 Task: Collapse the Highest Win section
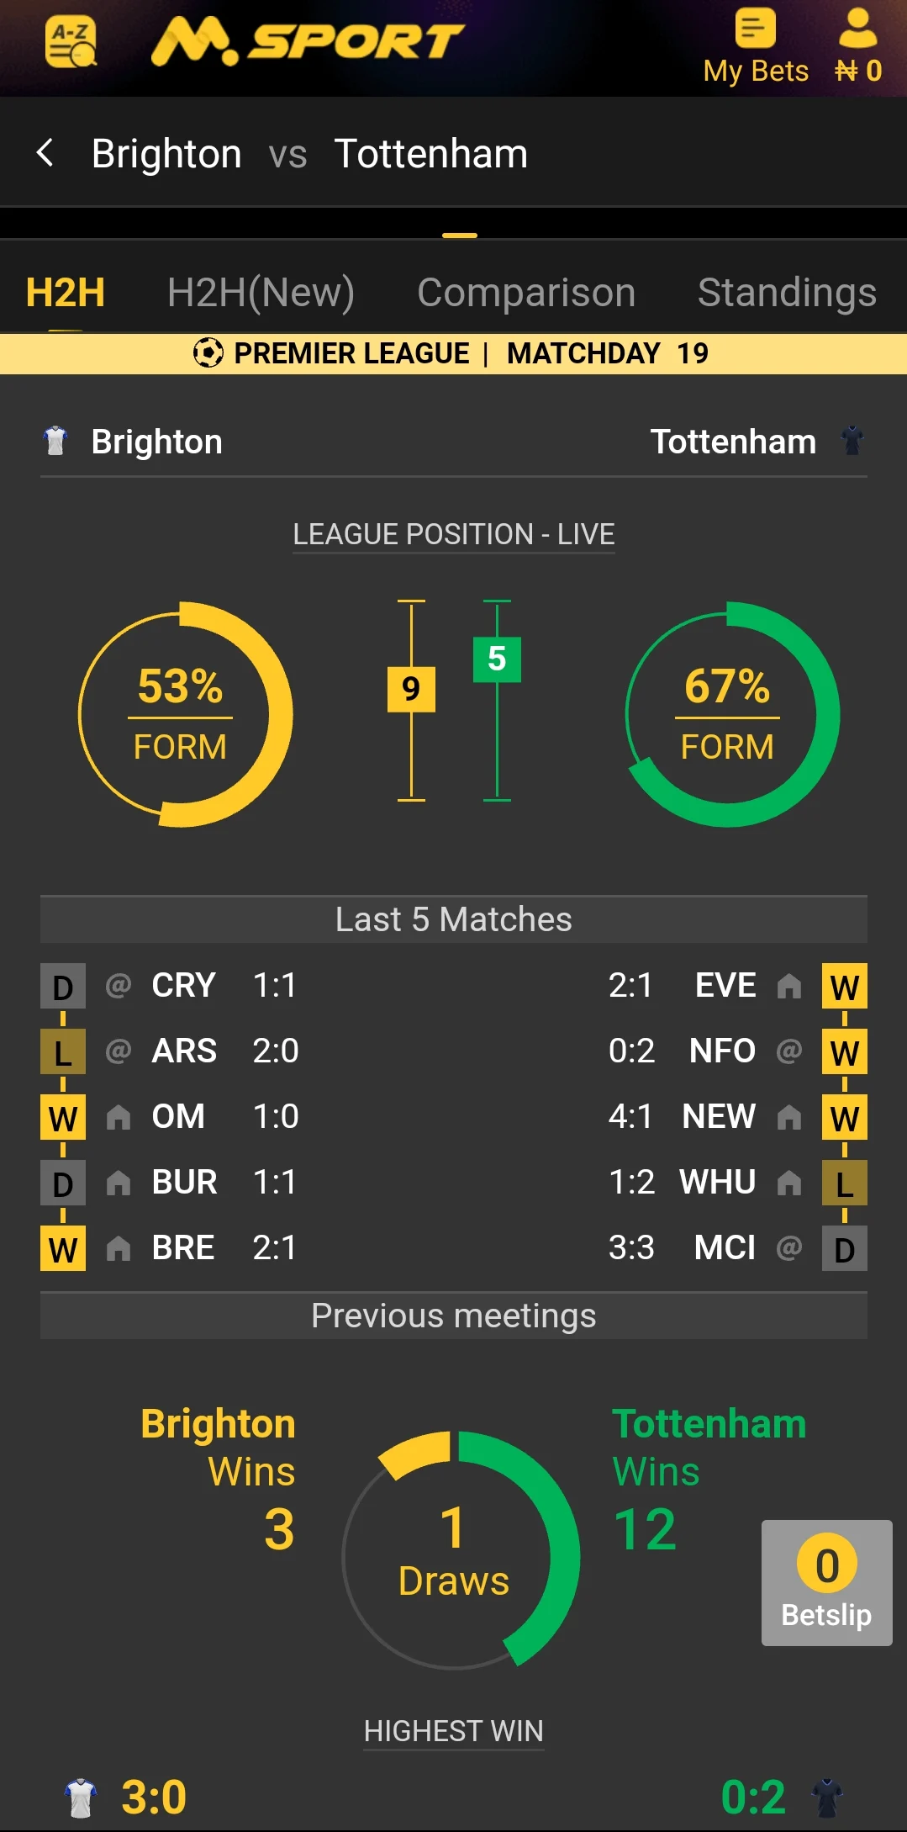tap(453, 1730)
